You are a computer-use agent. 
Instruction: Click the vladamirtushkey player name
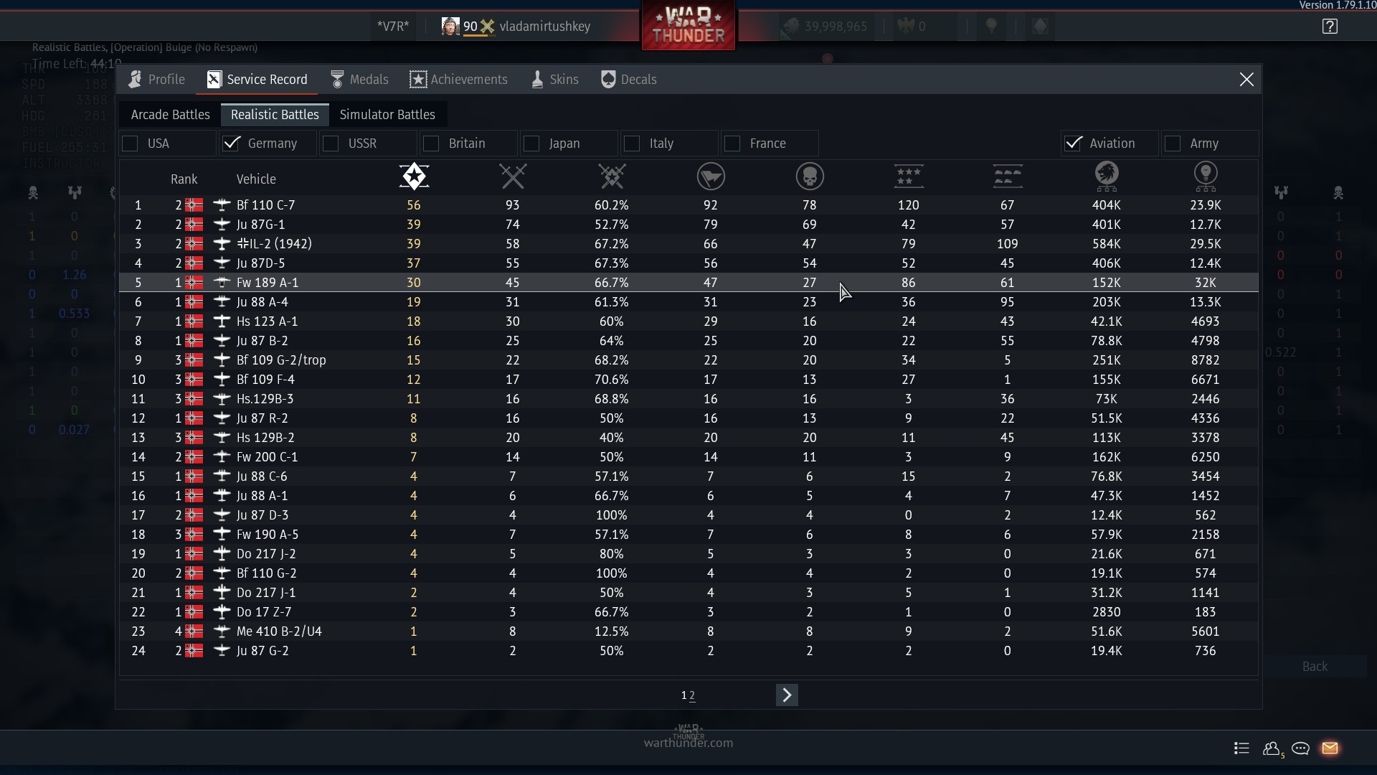pos(545,27)
